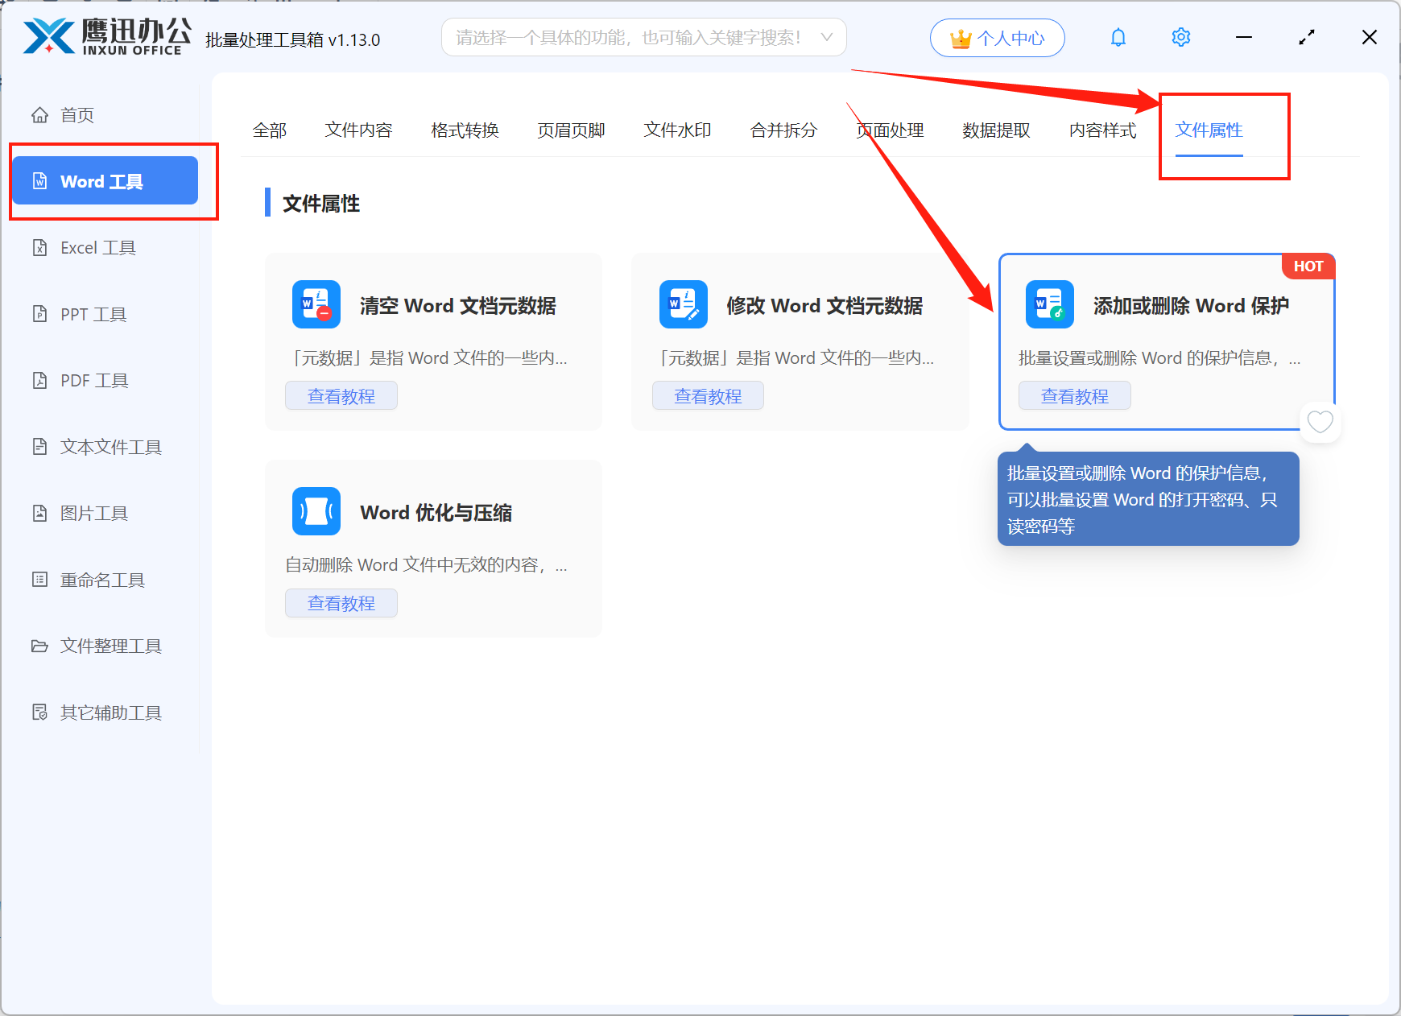Toggle full-screen with the expand arrows icon
The width and height of the screenshot is (1401, 1016).
coord(1307,38)
